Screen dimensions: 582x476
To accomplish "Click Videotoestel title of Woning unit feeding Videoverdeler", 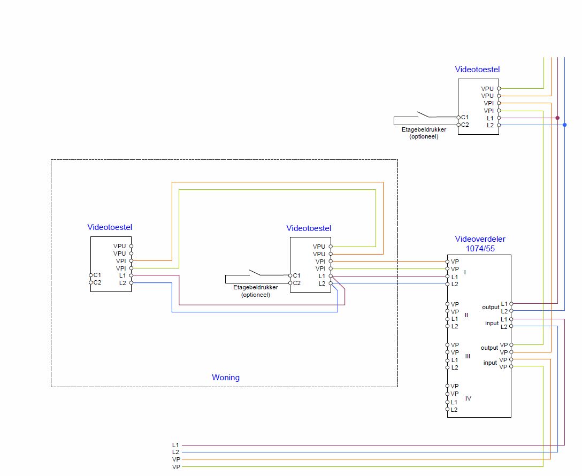I will click(309, 228).
